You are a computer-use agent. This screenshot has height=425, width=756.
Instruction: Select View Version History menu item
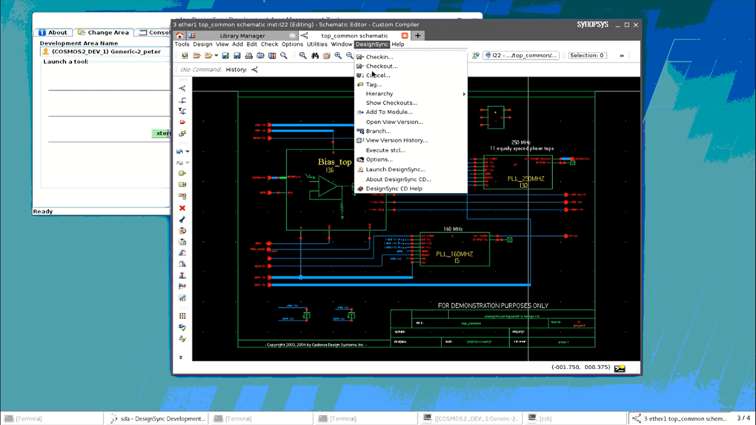[396, 140]
